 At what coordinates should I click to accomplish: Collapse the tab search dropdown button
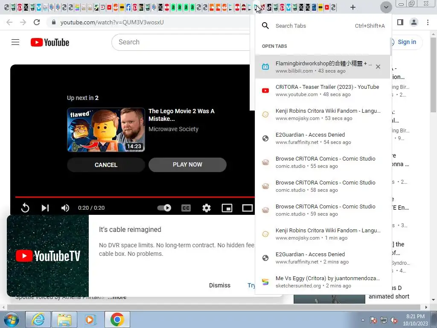pyautogui.click(x=386, y=7)
